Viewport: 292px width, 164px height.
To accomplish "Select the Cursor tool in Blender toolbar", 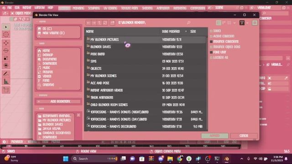I will point(6,35).
